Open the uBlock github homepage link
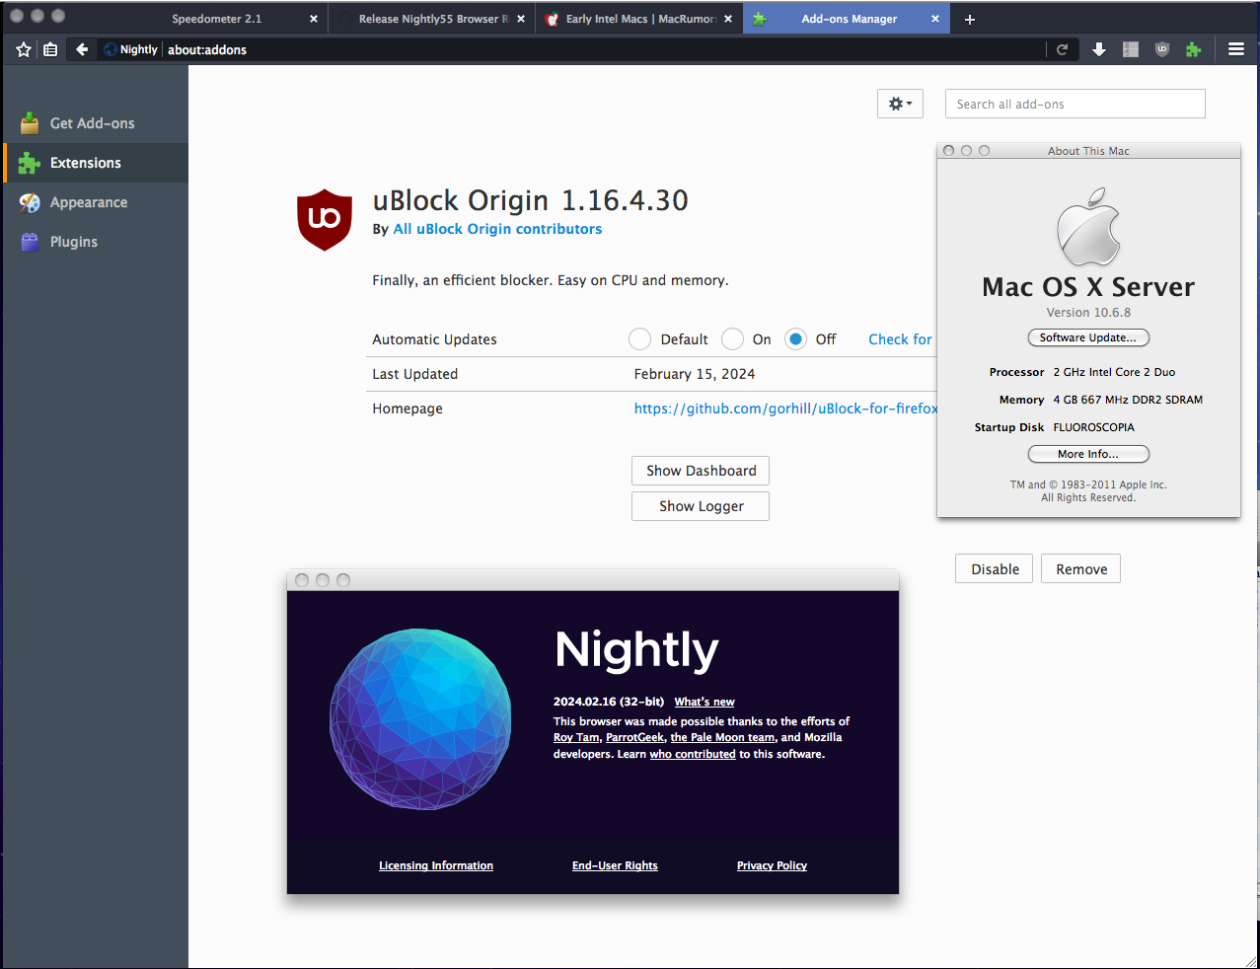This screenshot has height=969, width=1260. point(785,409)
